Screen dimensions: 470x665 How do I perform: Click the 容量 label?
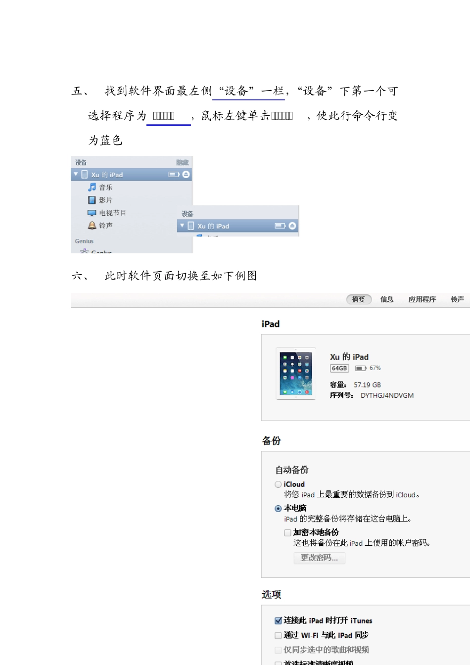click(x=338, y=385)
